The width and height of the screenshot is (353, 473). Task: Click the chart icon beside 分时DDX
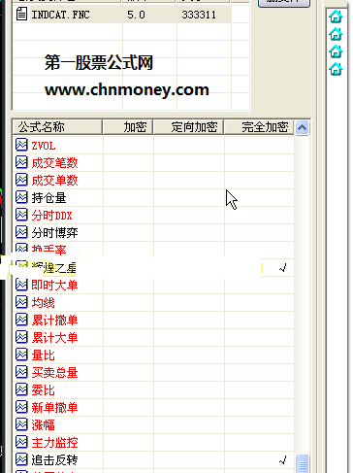pyautogui.click(x=21, y=215)
